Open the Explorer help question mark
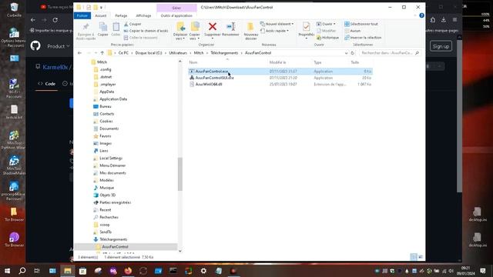 pos(421,15)
